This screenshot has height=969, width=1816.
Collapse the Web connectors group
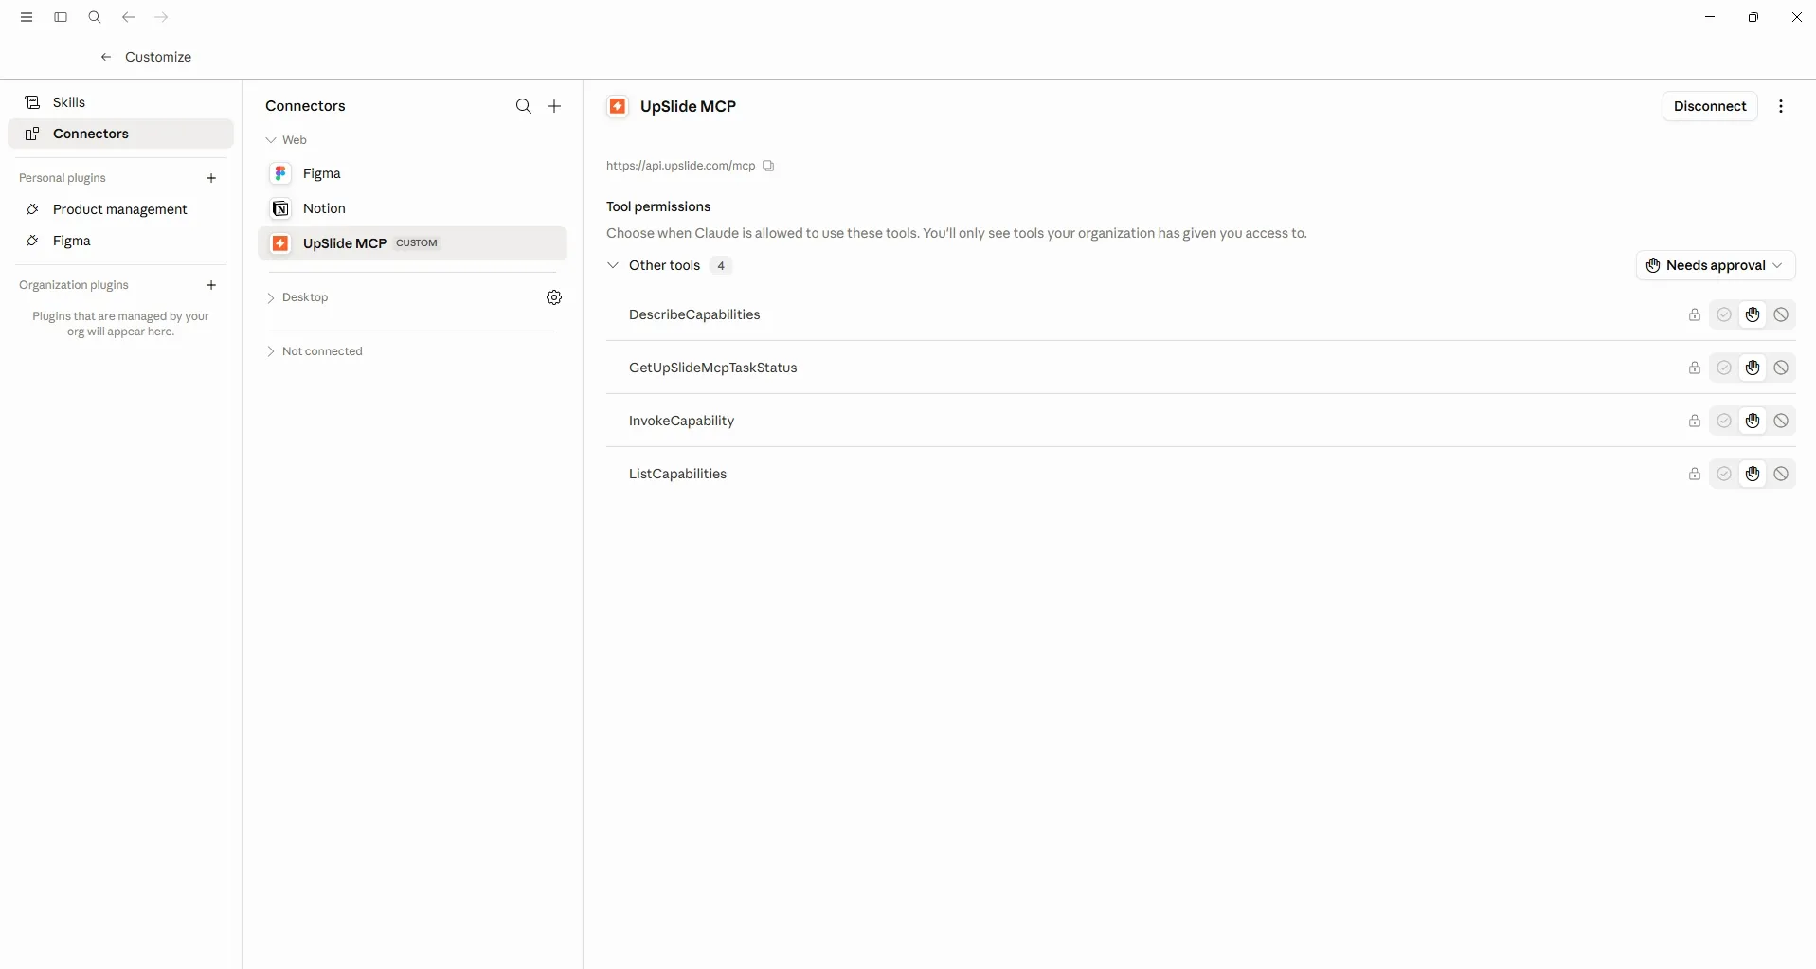click(271, 140)
